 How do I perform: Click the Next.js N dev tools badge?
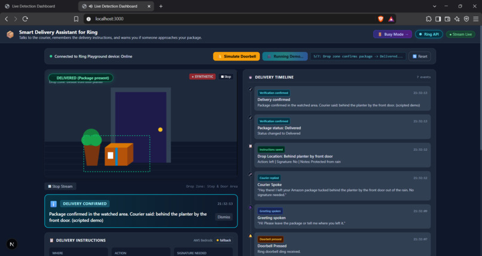point(12,244)
